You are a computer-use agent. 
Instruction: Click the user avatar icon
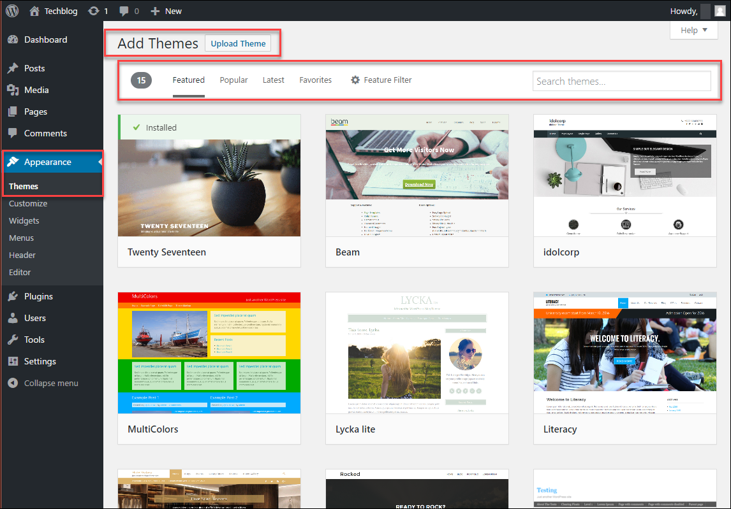click(720, 11)
